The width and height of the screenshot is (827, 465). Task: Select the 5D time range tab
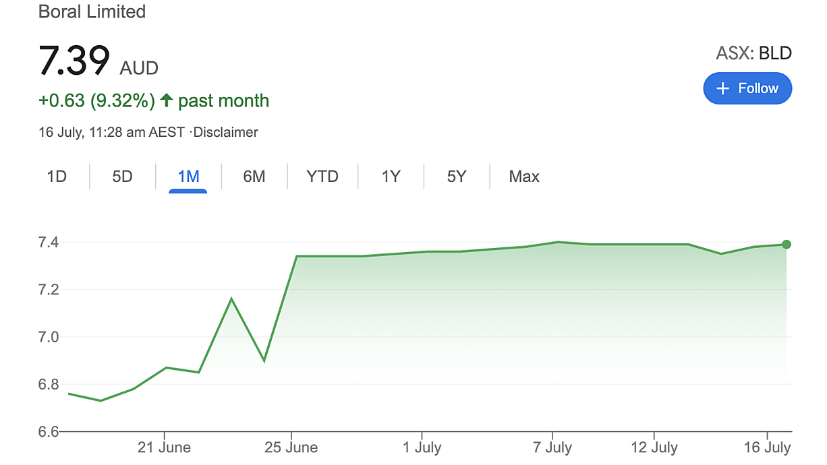tap(122, 177)
